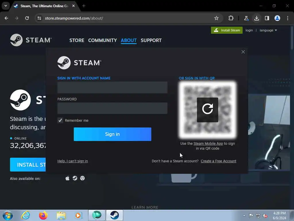Click the LEARN MORE text
The width and height of the screenshot is (294, 221).
click(145, 207)
